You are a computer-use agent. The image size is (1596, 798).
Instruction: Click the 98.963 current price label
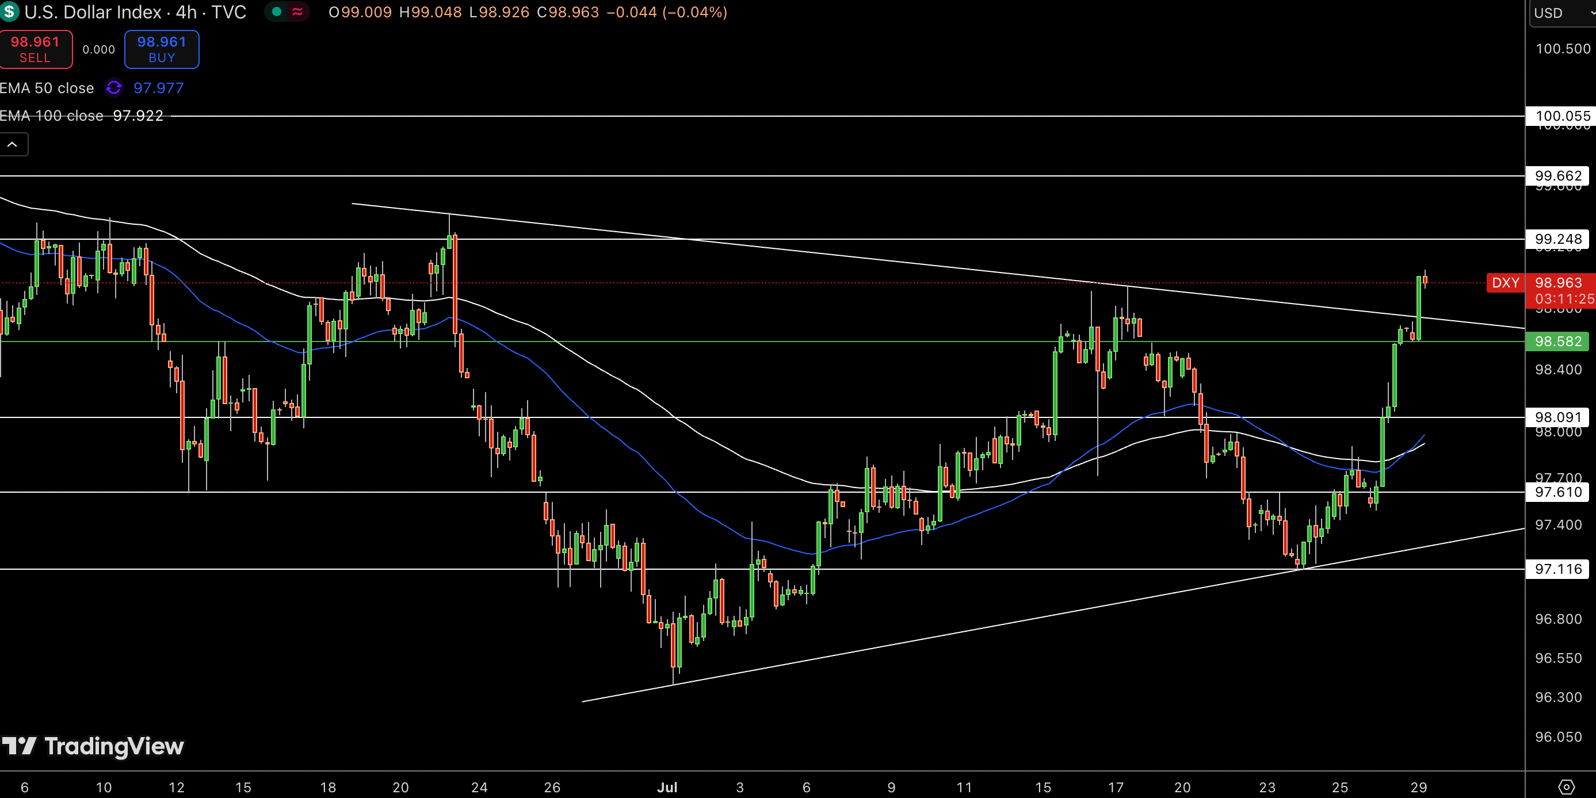tap(1558, 283)
